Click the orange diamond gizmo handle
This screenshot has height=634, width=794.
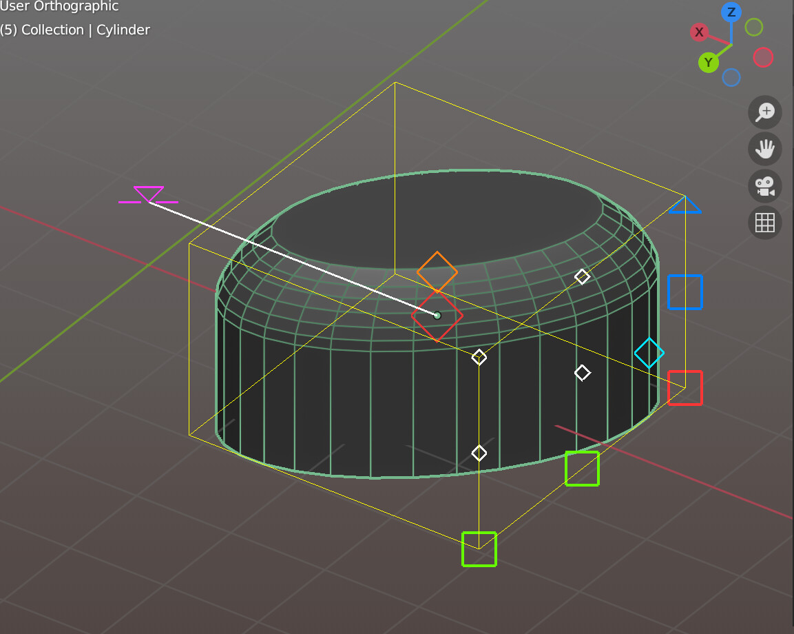tap(437, 272)
